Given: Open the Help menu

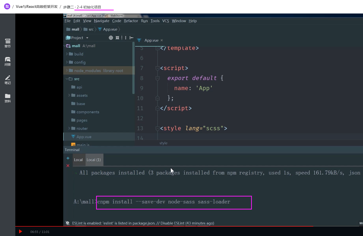Looking at the screenshot, I should [193, 21].
